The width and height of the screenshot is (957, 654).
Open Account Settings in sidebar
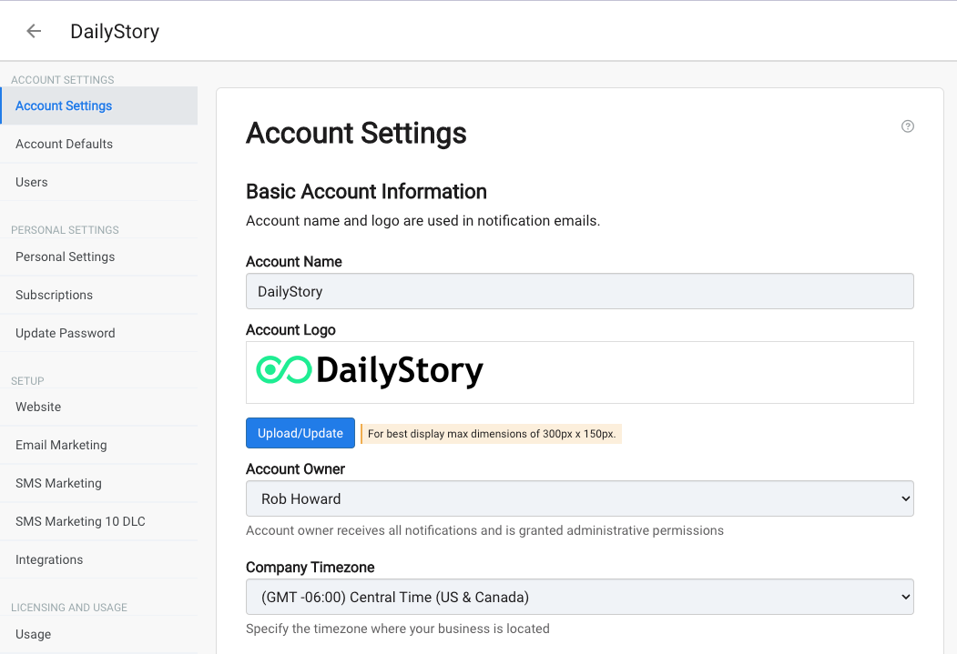(99, 106)
